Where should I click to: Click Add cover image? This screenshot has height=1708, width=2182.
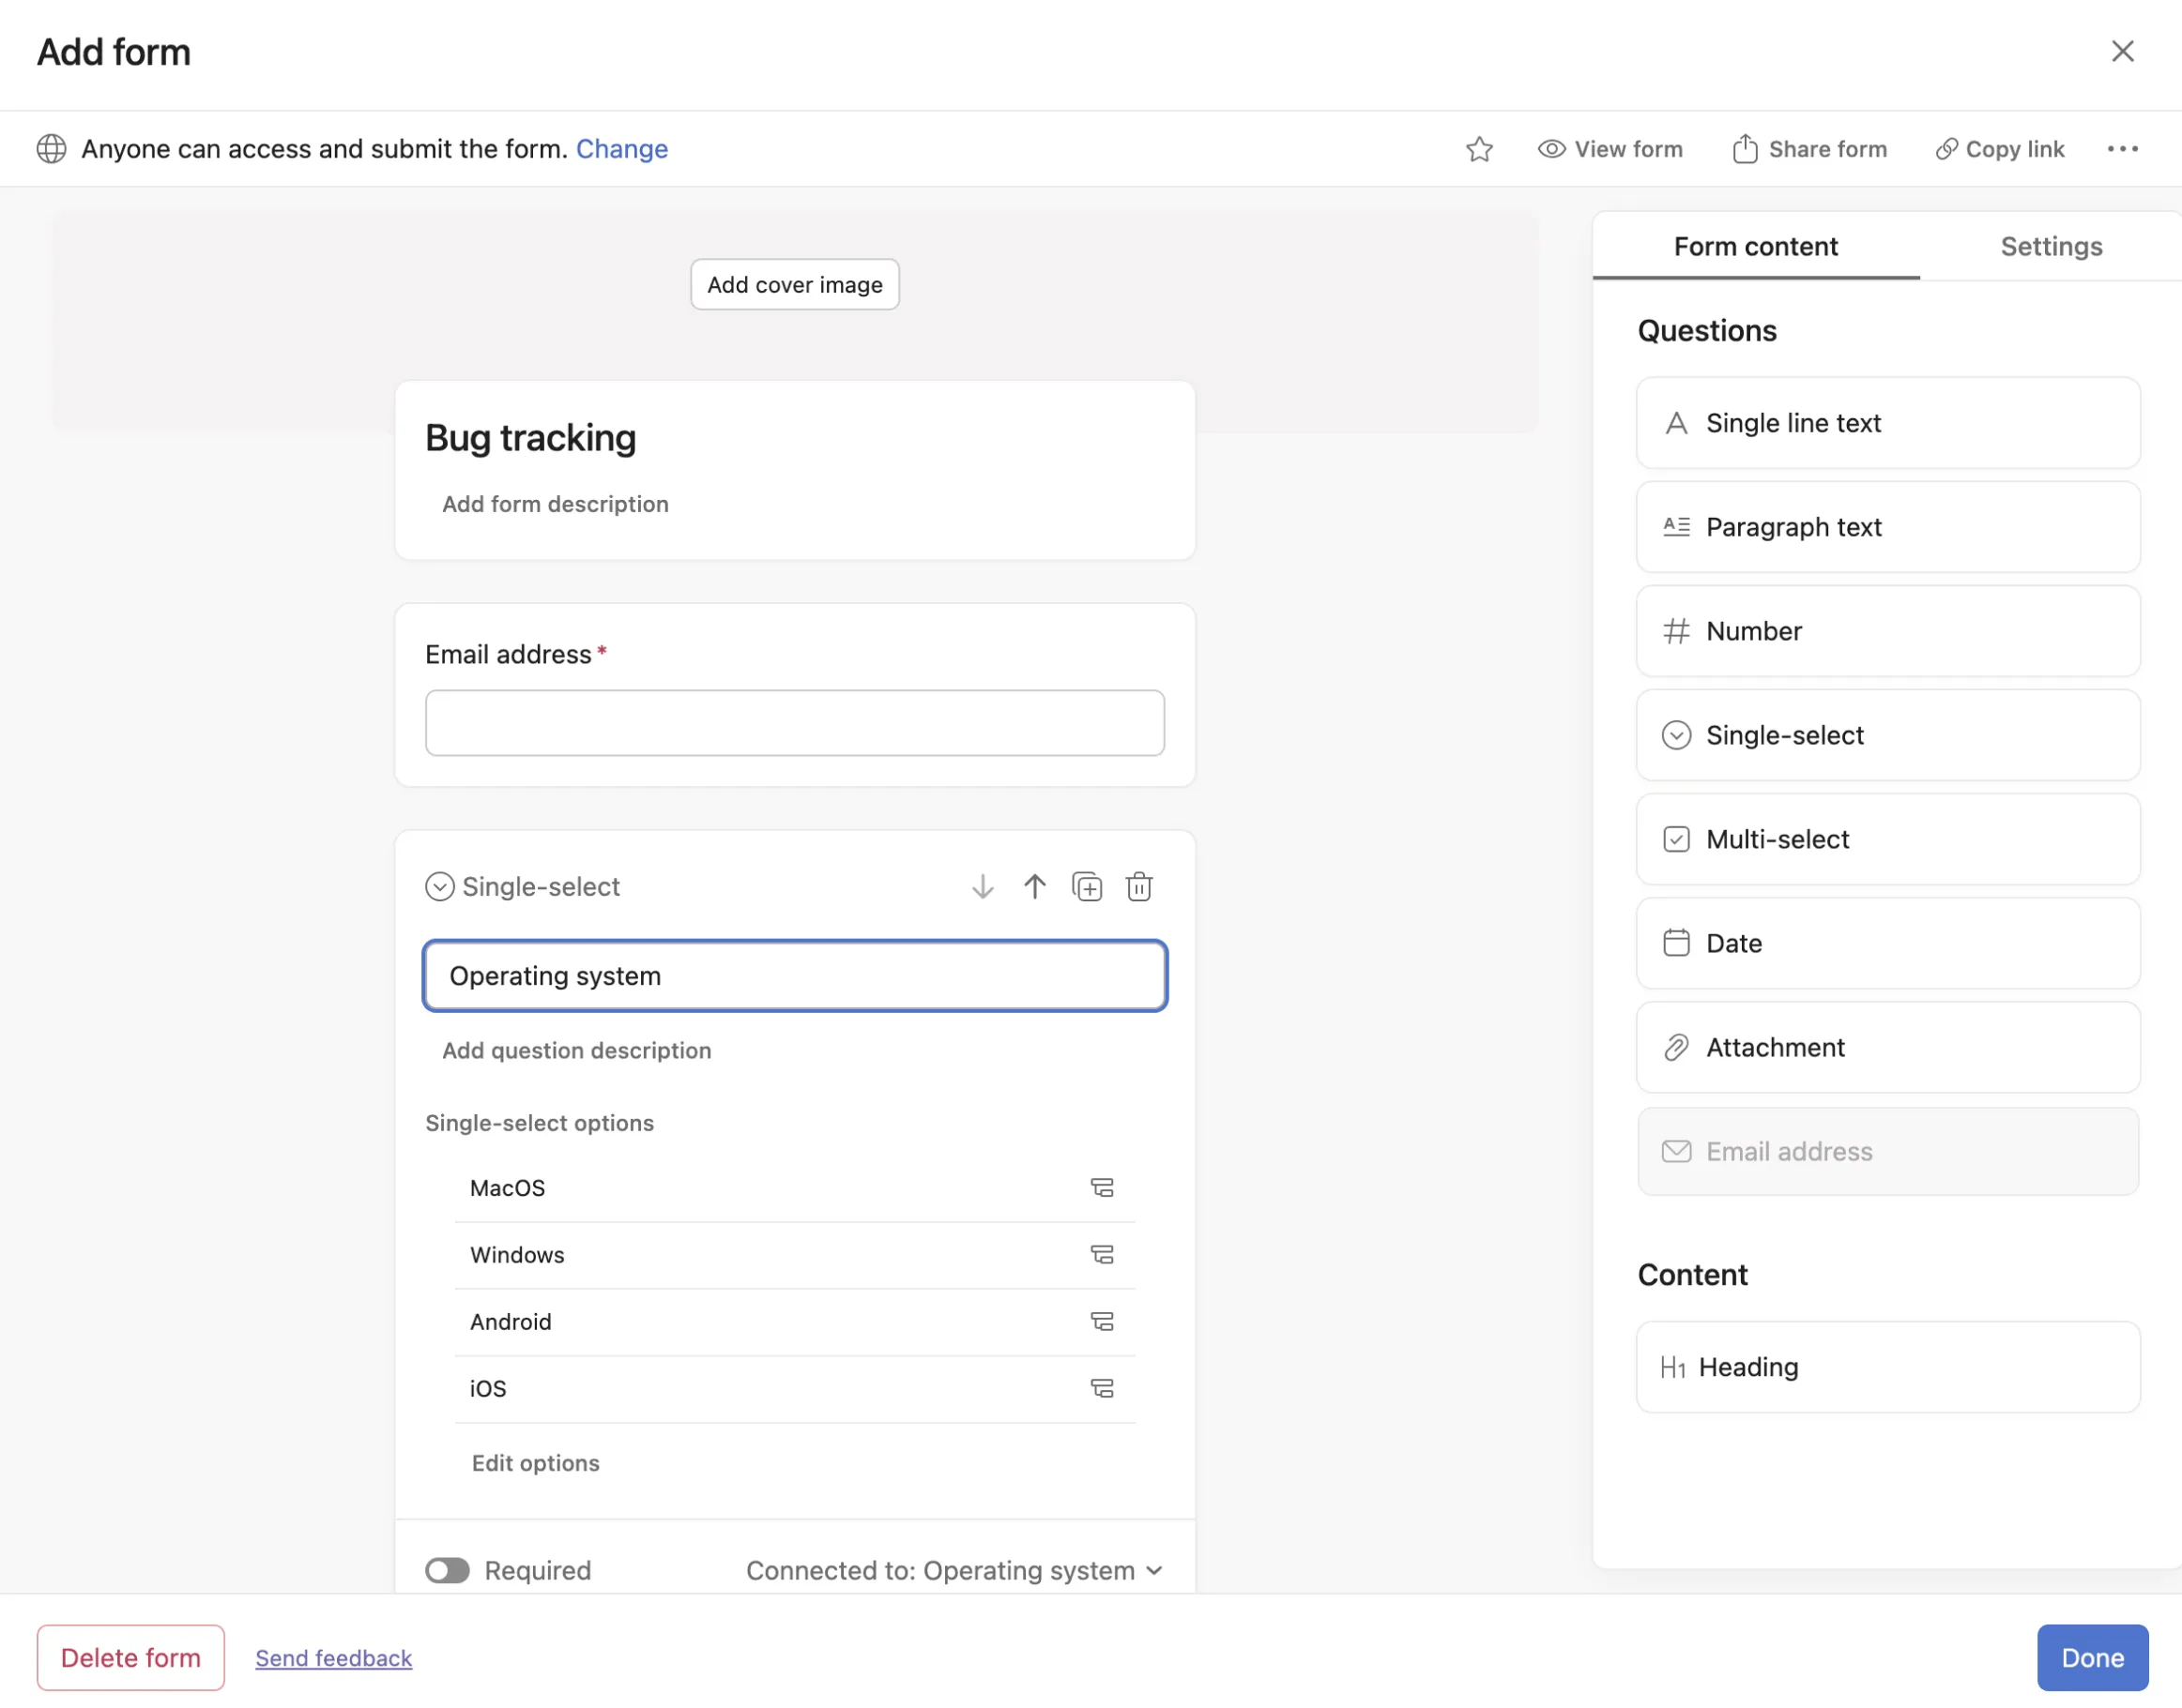pos(794,284)
